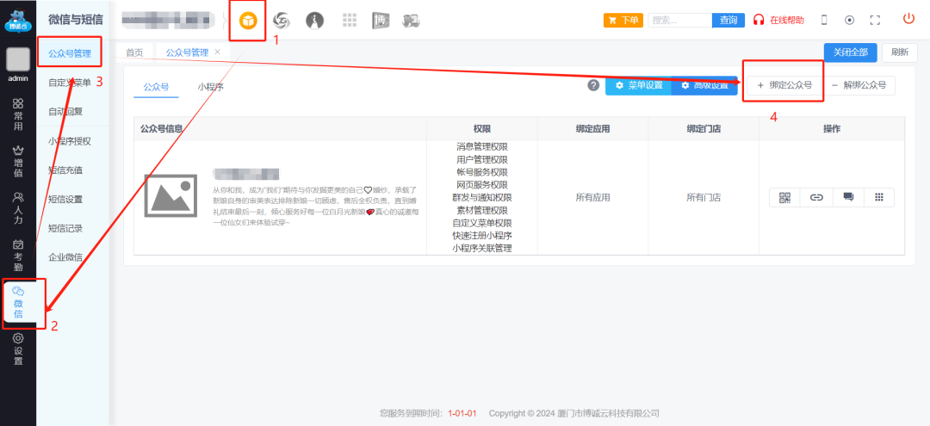
Task: Switch to the 首页 page tab
Action: click(x=134, y=52)
